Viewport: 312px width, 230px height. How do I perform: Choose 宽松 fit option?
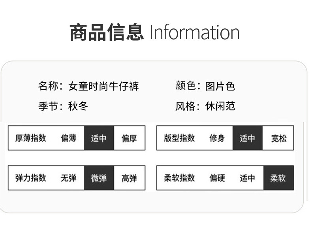point(279,138)
